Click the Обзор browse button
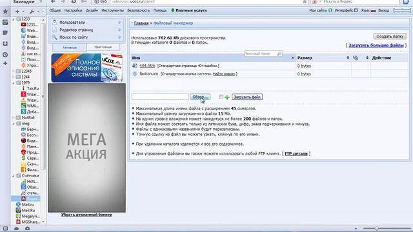The height and width of the screenshot is (232, 413). pyautogui.click(x=200, y=97)
